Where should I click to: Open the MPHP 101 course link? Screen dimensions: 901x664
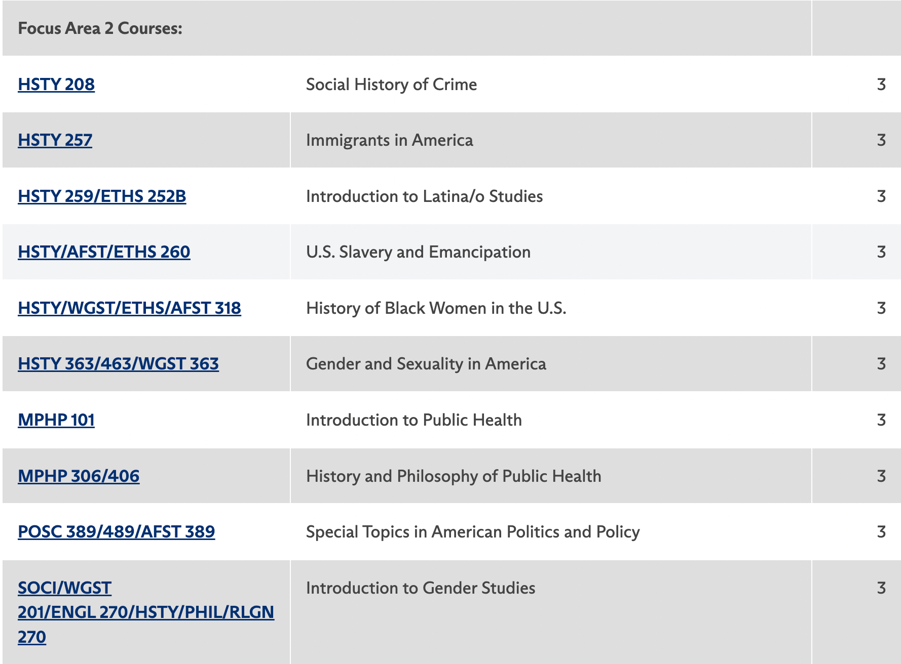click(56, 420)
